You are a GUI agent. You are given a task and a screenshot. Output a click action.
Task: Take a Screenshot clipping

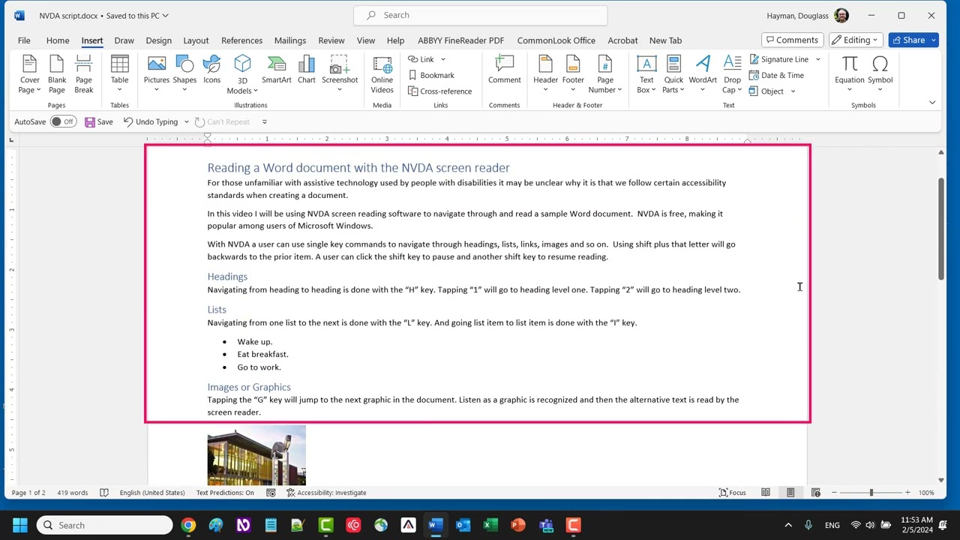pos(340,74)
